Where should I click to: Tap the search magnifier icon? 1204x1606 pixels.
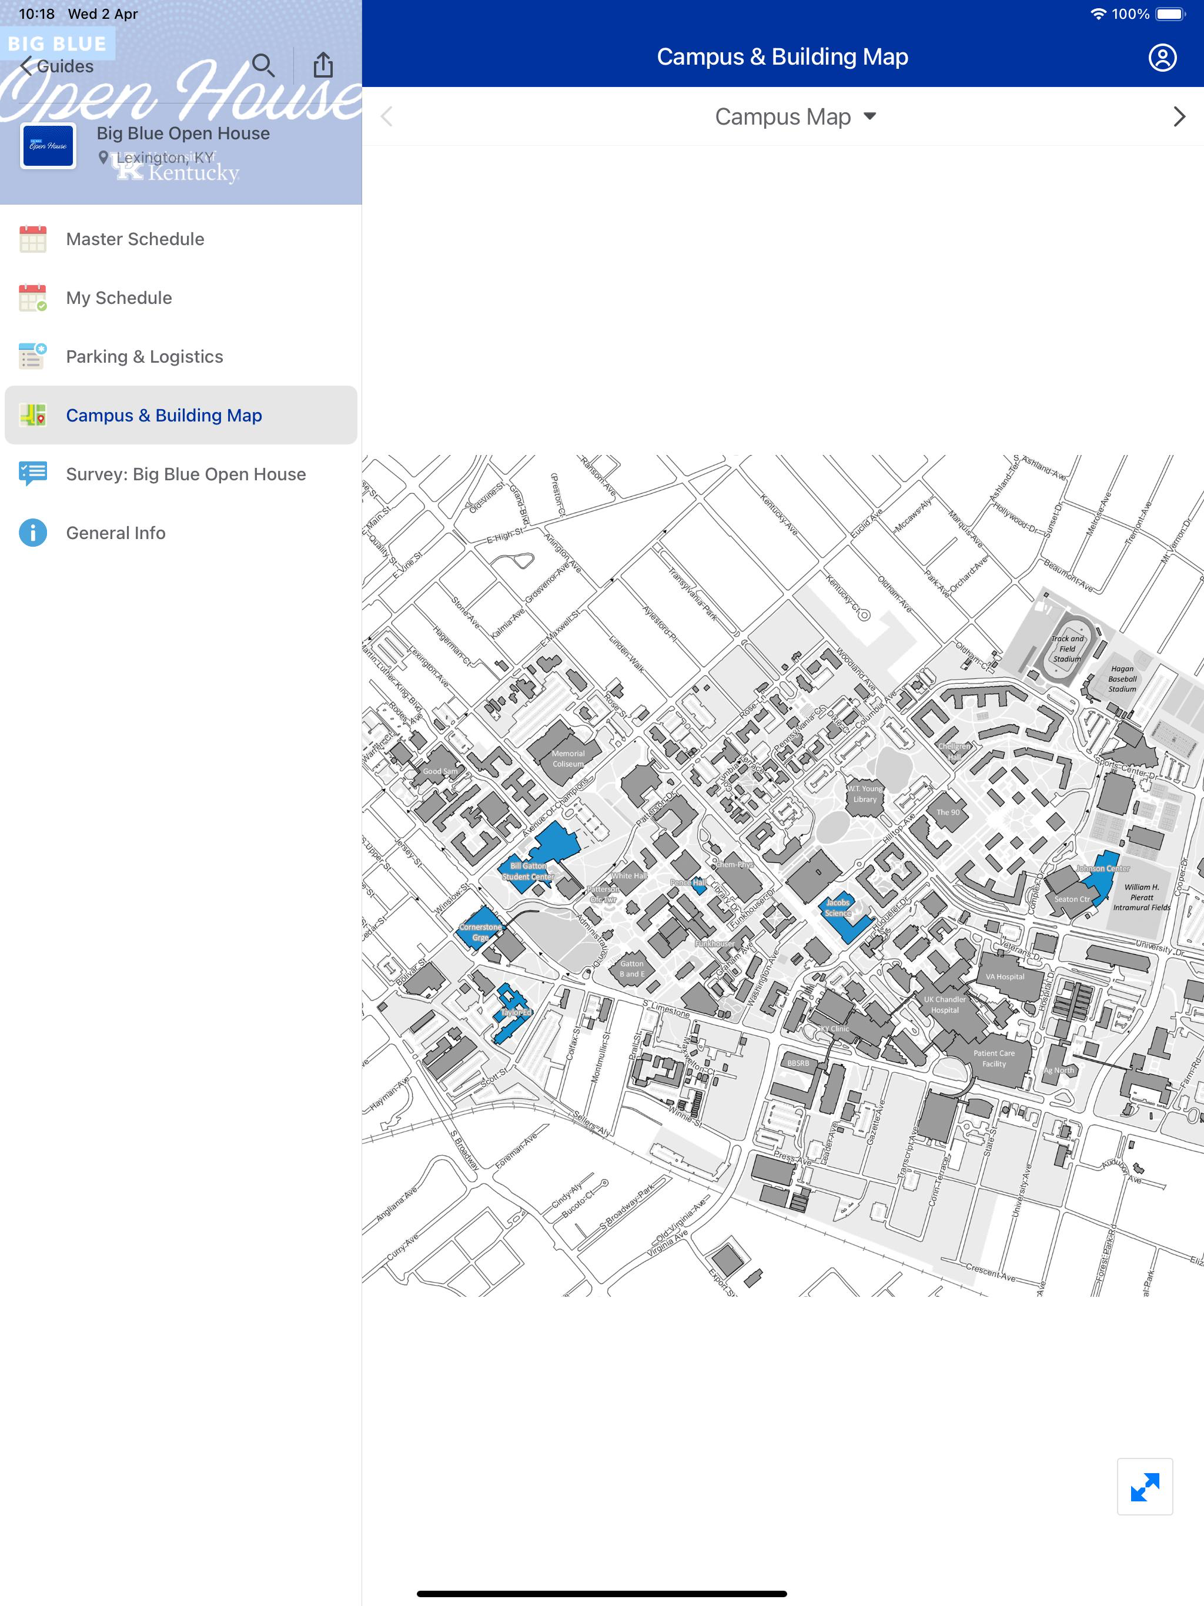(x=263, y=65)
